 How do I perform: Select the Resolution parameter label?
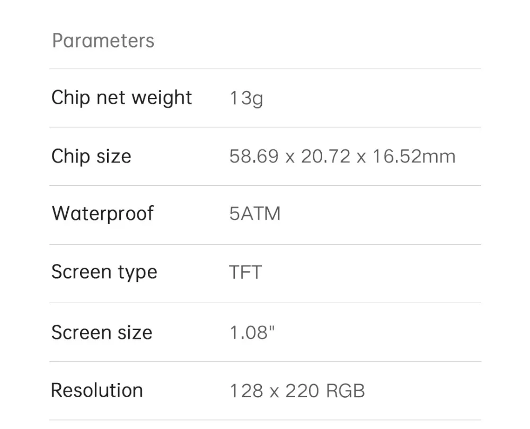[97, 390]
